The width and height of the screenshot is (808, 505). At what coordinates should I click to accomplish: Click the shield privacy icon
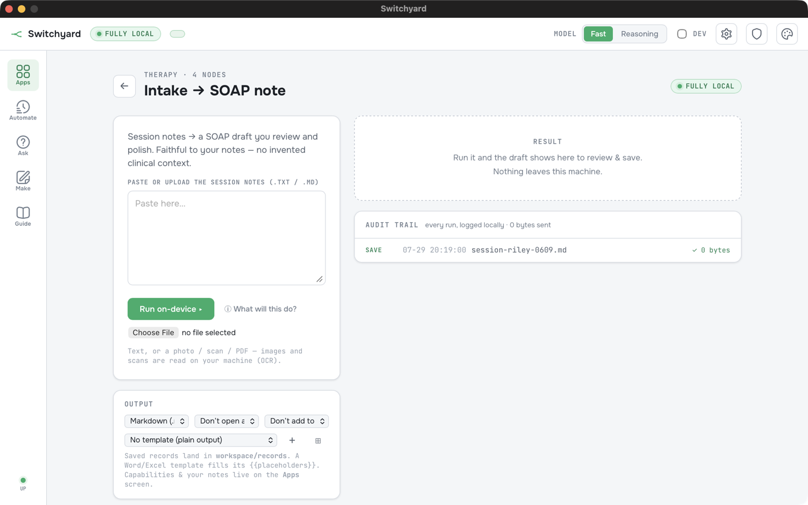pyautogui.click(x=757, y=34)
